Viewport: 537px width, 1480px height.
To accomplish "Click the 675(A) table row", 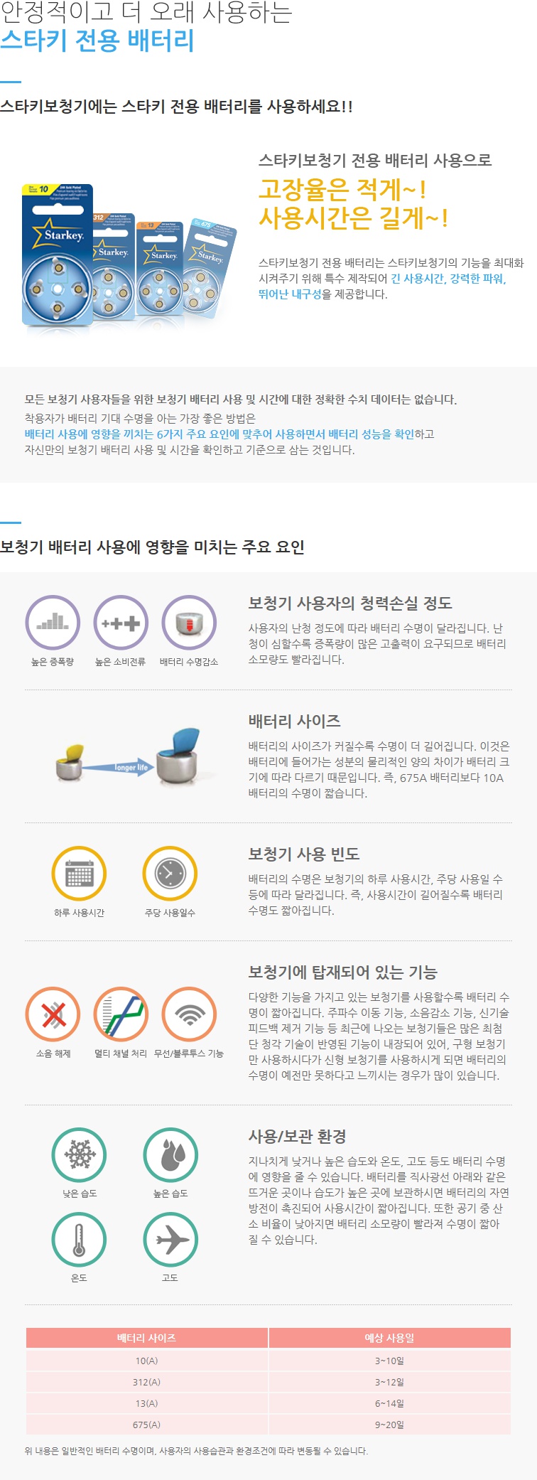I will [268, 1425].
